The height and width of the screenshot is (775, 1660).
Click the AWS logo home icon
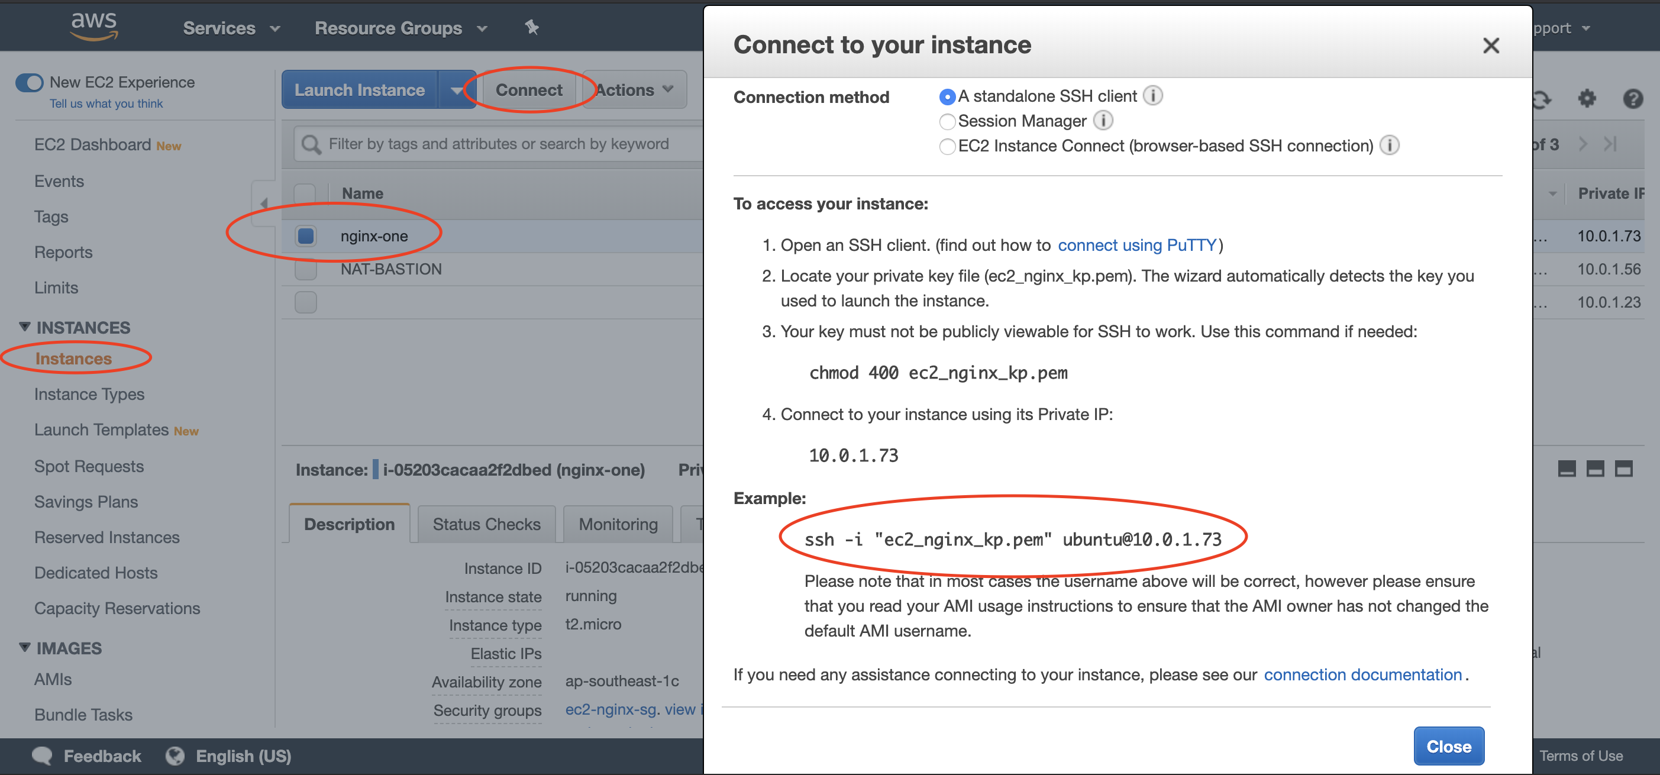tap(94, 27)
